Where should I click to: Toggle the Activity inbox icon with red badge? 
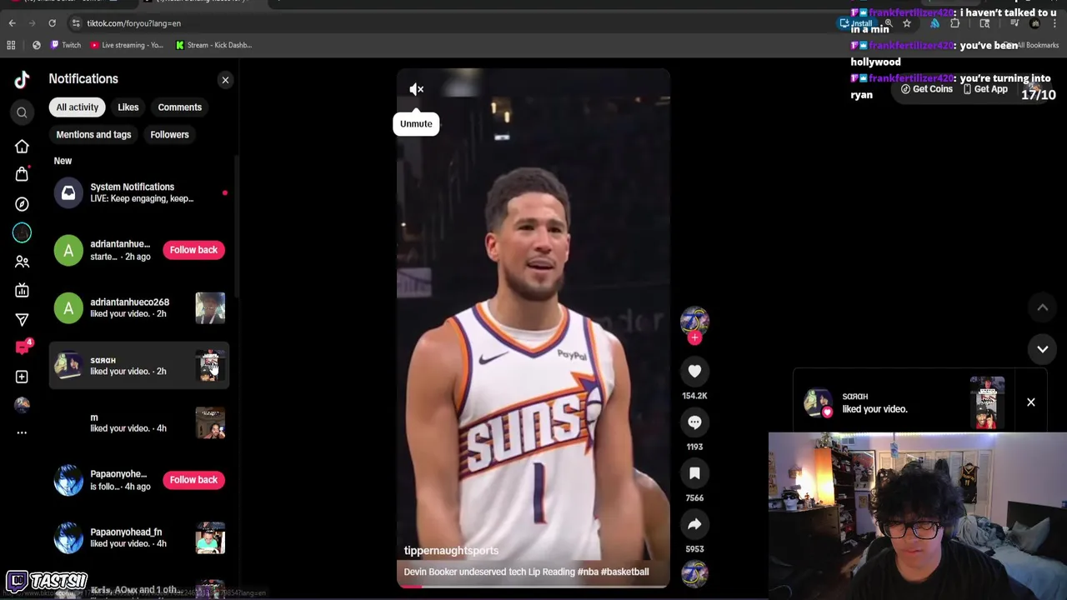23,347
